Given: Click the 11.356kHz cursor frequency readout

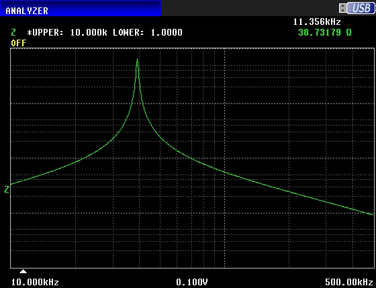Looking at the screenshot, I should pyautogui.click(x=317, y=22).
